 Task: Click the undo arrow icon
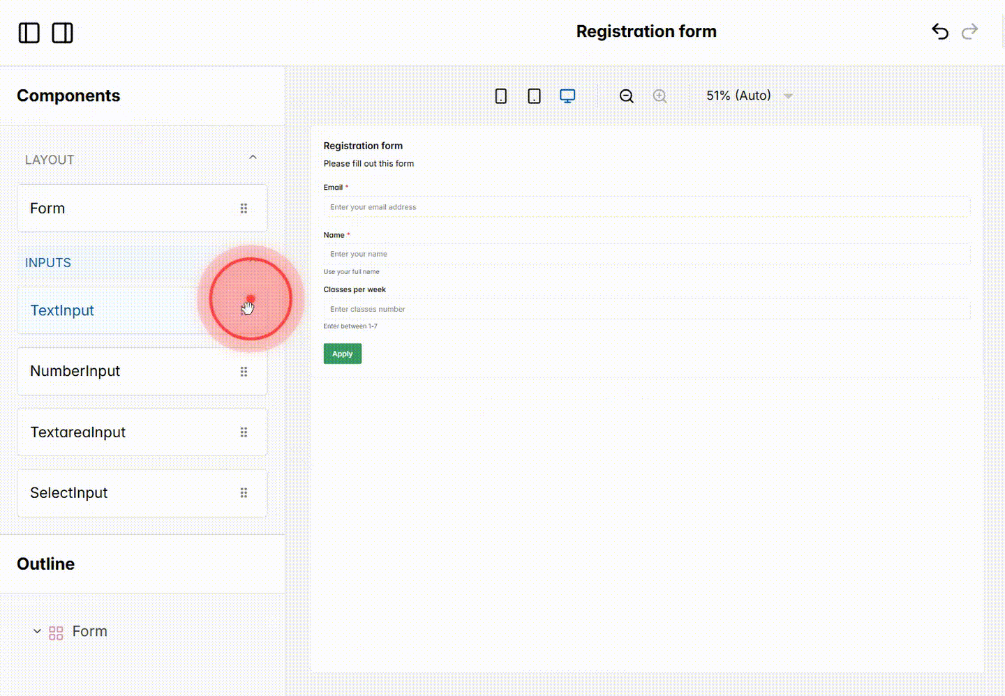pos(939,32)
